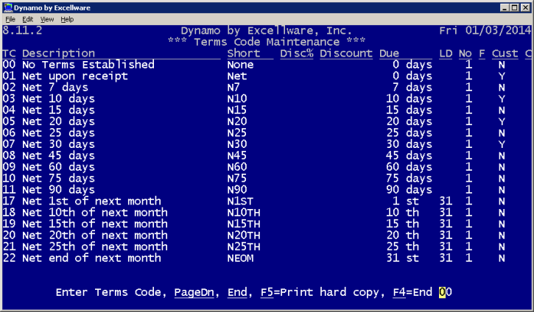Click short code 'N10TH'
534x312 pixels.
[x=244, y=213]
